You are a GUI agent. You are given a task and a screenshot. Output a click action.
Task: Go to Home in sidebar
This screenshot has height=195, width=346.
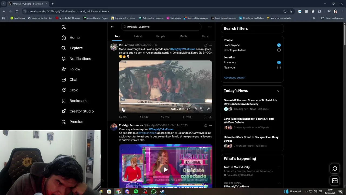pyautogui.click(x=71, y=38)
